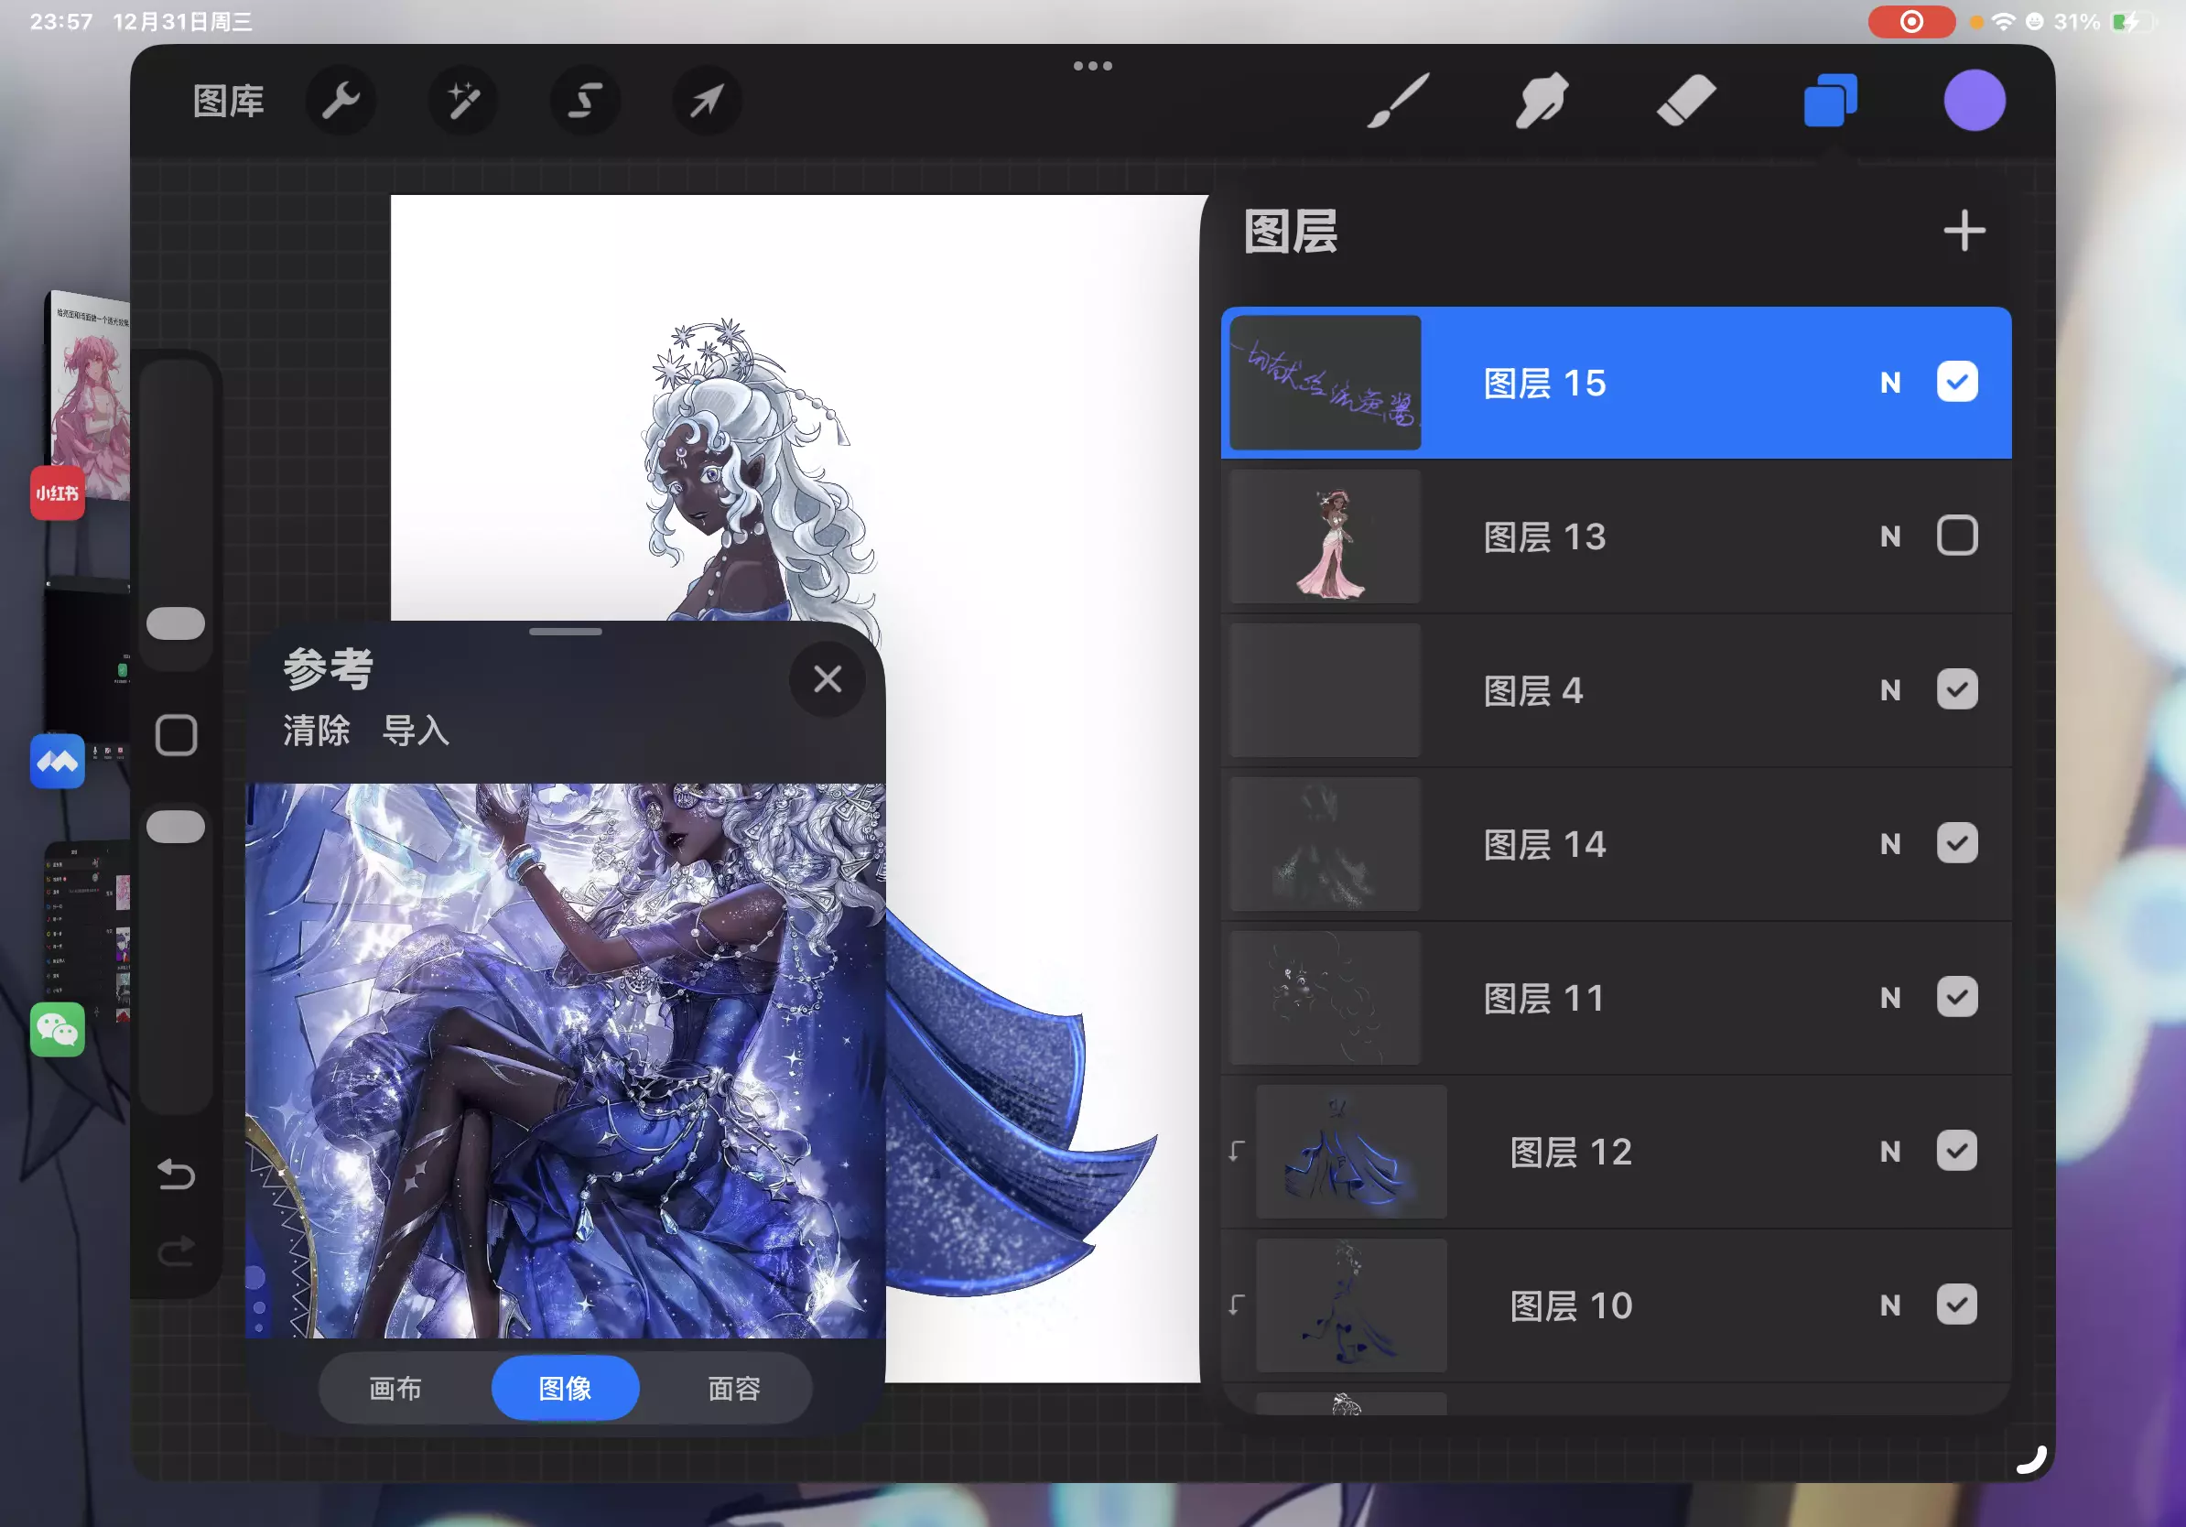Select the Selection S tool
Screen dimensions: 2186x1527
[x=585, y=100]
